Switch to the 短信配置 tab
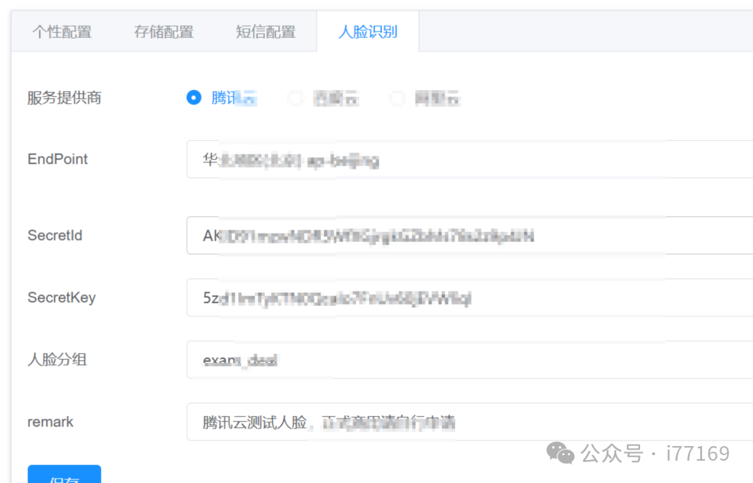Image resolution: width=753 pixels, height=483 pixels. click(266, 31)
